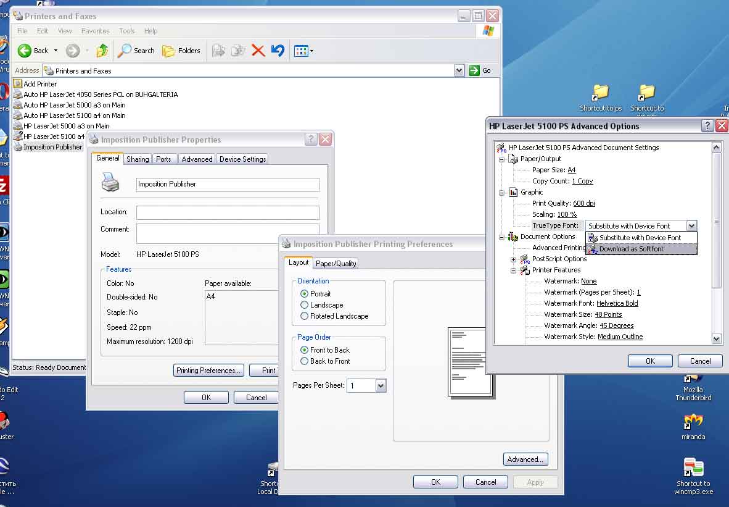Image resolution: width=729 pixels, height=507 pixels.
Task: Select the Add Printer icon
Action: click(x=18, y=84)
